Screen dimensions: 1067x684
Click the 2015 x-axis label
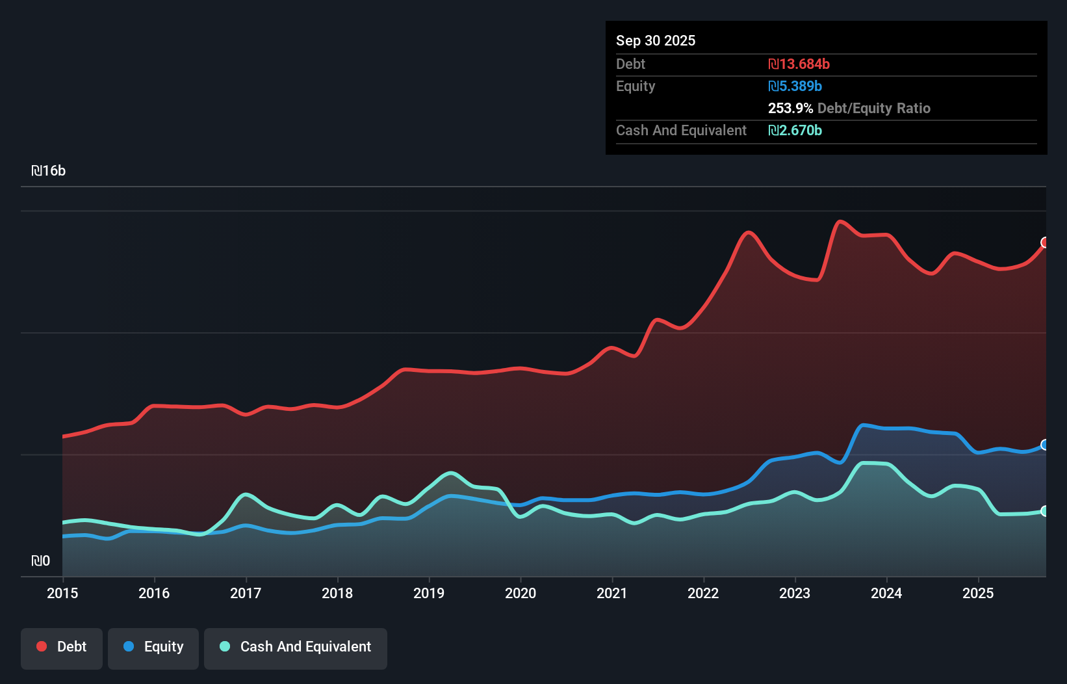pos(62,593)
